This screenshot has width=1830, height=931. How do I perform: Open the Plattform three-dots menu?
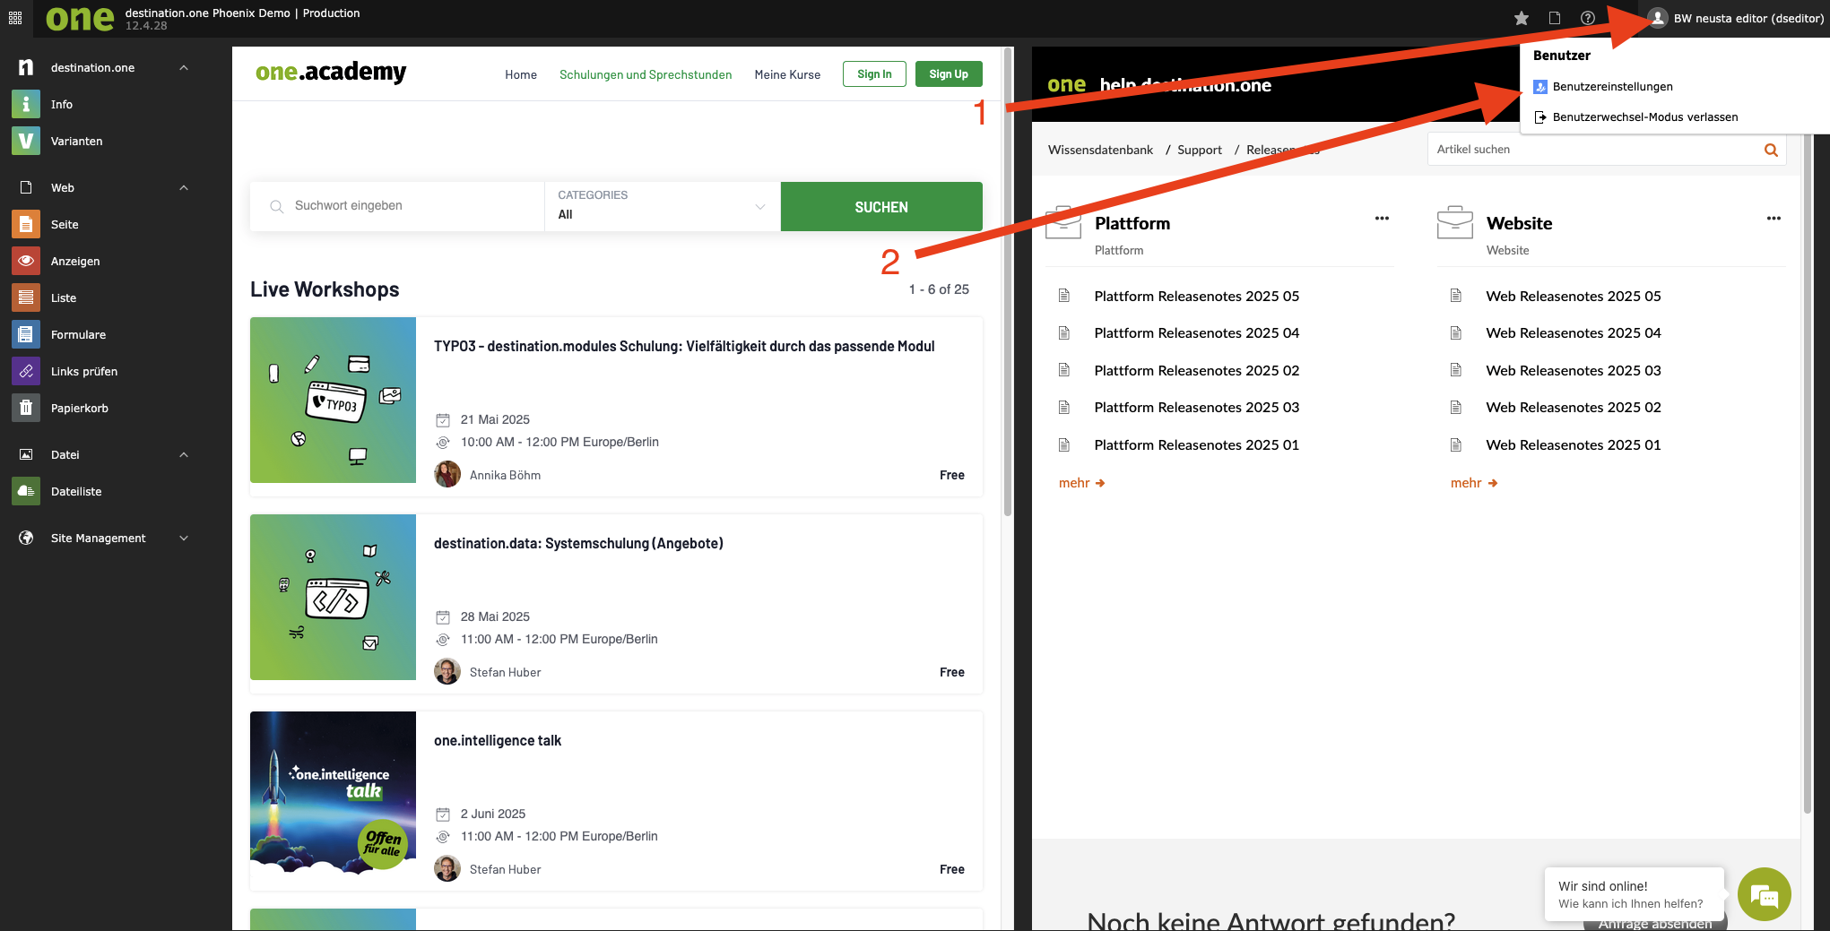(x=1382, y=219)
